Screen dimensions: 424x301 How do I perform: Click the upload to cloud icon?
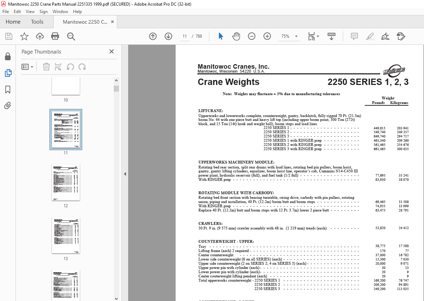(40, 36)
